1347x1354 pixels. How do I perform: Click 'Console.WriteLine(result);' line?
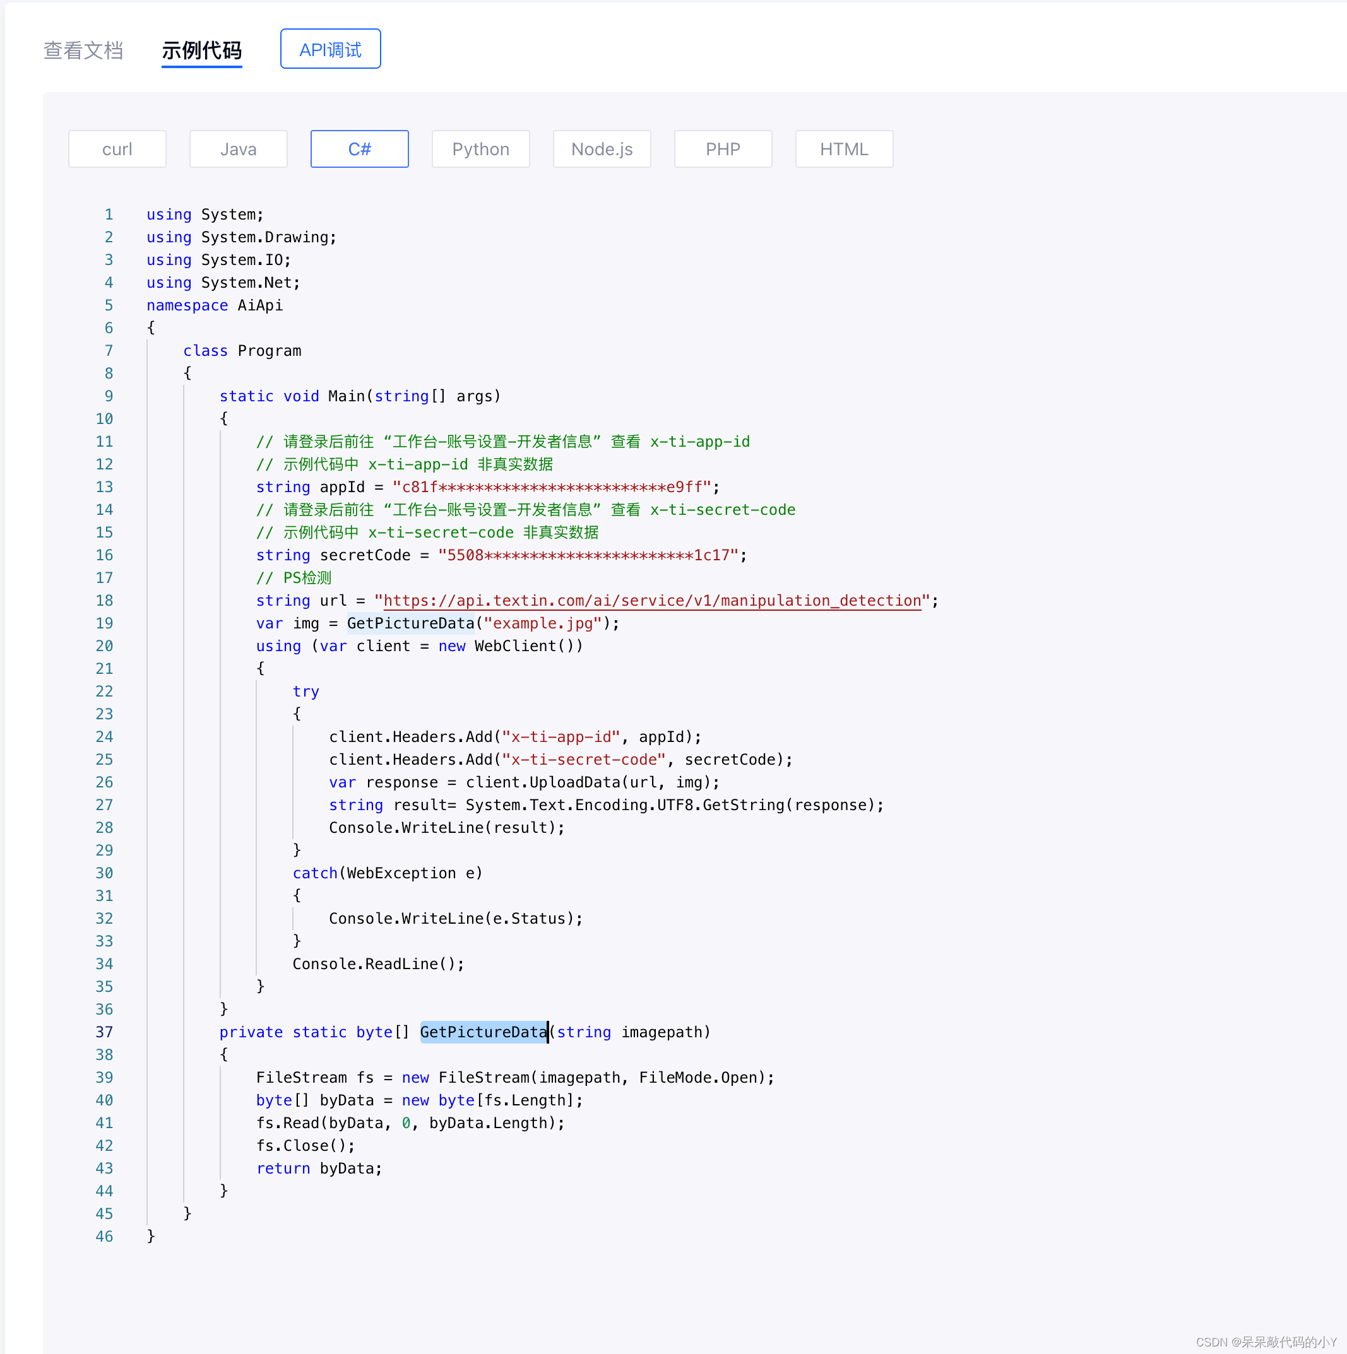(x=447, y=828)
